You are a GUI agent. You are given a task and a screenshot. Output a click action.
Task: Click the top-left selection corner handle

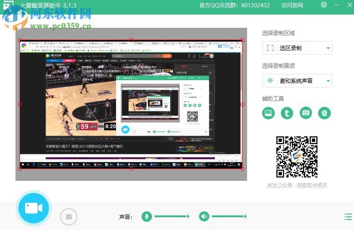[20, 40]
